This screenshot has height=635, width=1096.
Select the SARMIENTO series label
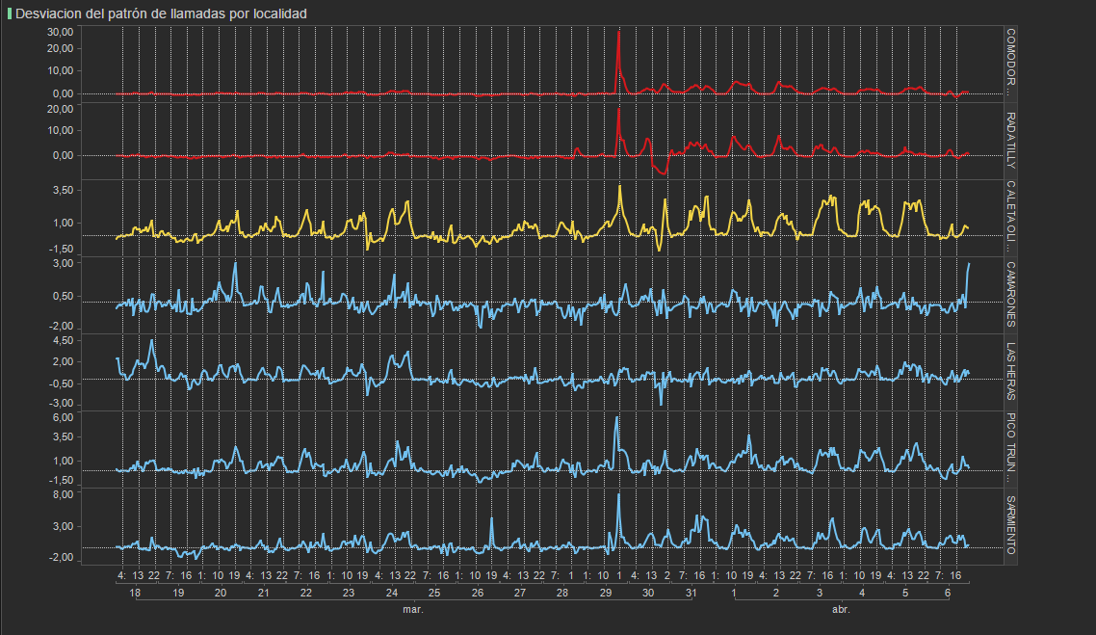[x=1010, y=525]
